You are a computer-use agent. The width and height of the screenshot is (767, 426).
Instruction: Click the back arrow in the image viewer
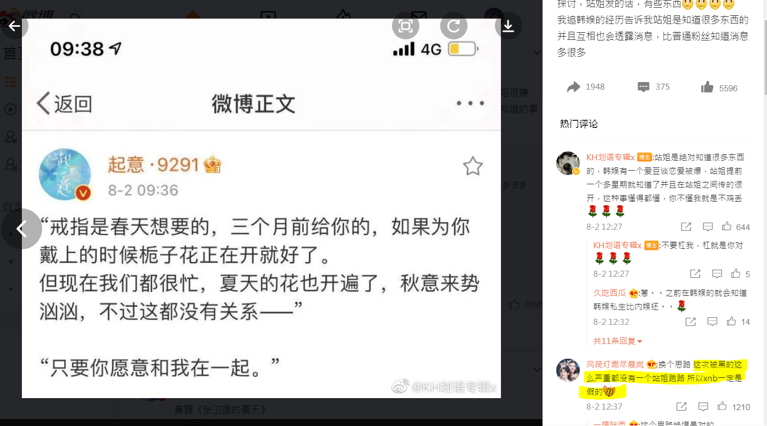click(x=14, y=26)
